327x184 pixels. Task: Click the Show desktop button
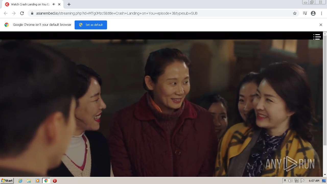tap(324, 181)
